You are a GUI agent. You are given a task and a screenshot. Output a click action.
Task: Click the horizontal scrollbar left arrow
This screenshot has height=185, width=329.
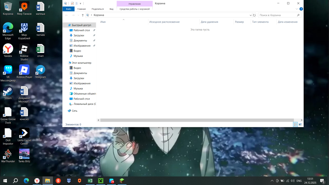pyautogui.click(x=98, y=120)
